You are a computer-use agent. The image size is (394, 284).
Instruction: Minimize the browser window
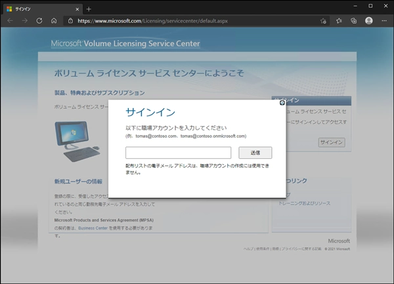click(355, 6)
